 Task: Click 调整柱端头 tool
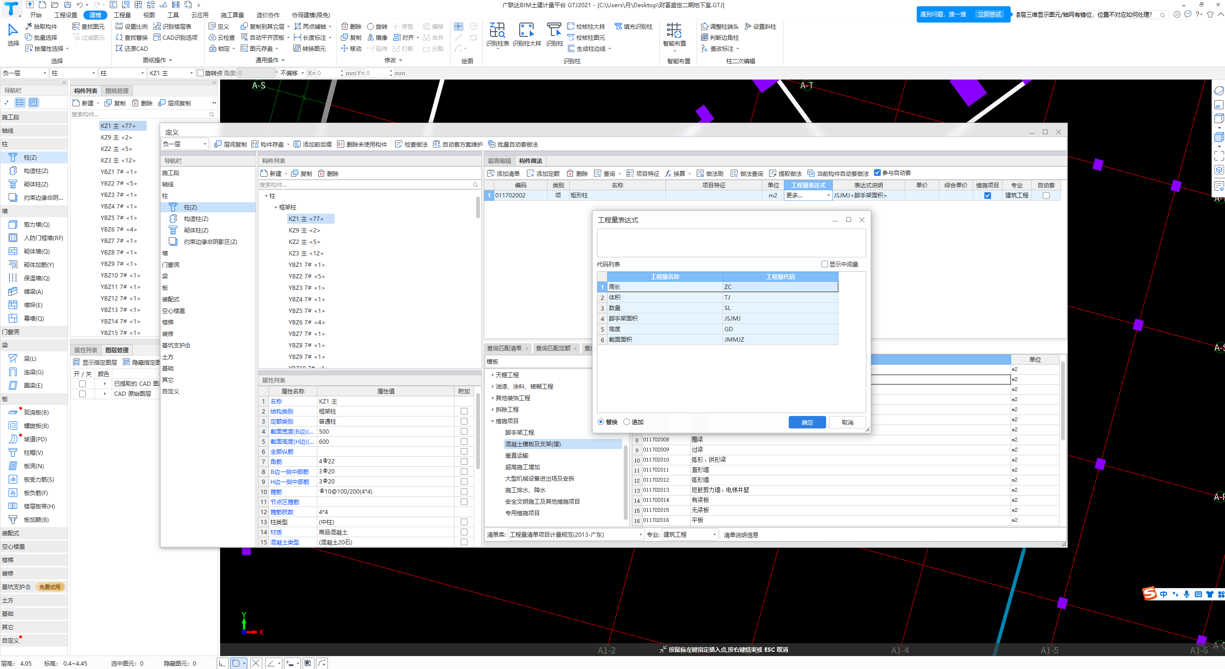[720, 26]
